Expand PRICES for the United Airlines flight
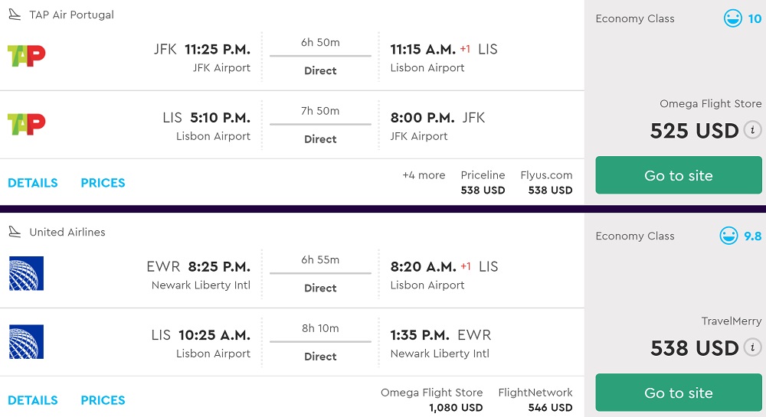The width and height of the screenshot is (766, 417). point(103,400)
